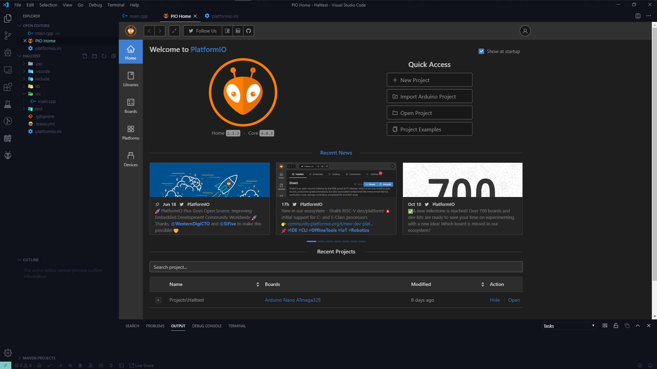This screenshot has width=657, height=369.
Task: Click the Follow Us Twitter button
Action: [203, 31]
